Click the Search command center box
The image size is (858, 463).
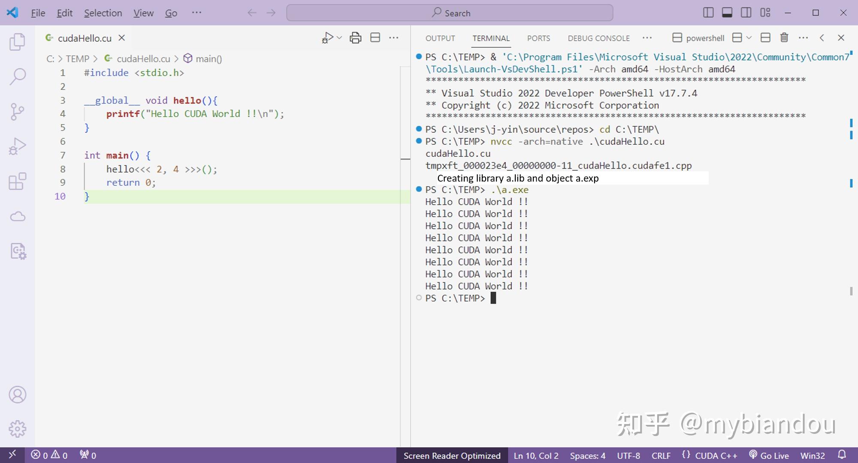coord(450,13)
